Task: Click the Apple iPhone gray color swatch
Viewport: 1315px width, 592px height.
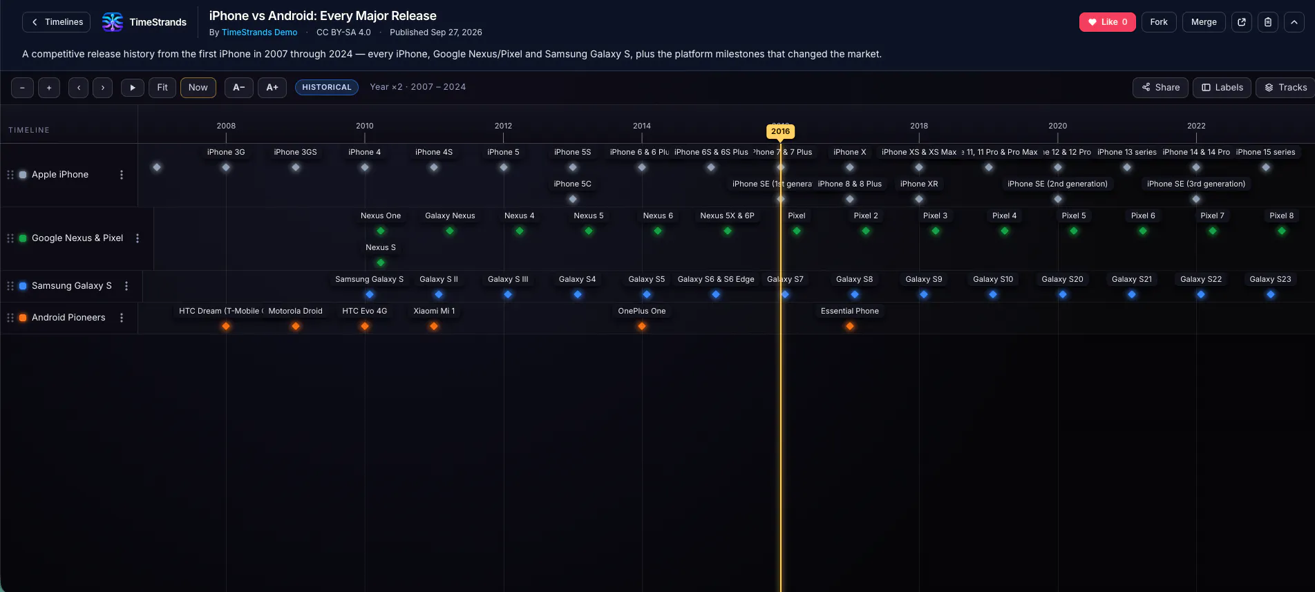Action: point(23,175)
